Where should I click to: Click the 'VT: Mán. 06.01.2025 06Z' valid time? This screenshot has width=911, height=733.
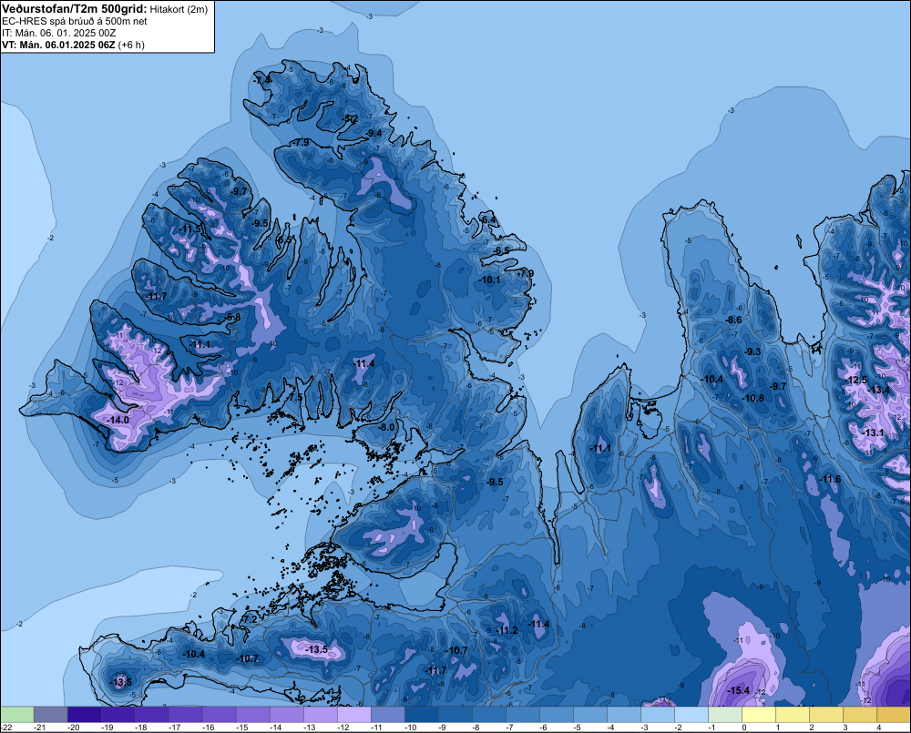(x=58, y=45)
